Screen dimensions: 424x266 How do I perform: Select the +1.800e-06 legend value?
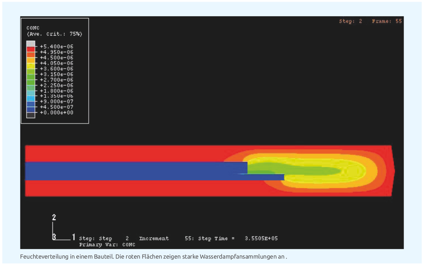pyautogui.click(x=57, y=90)
